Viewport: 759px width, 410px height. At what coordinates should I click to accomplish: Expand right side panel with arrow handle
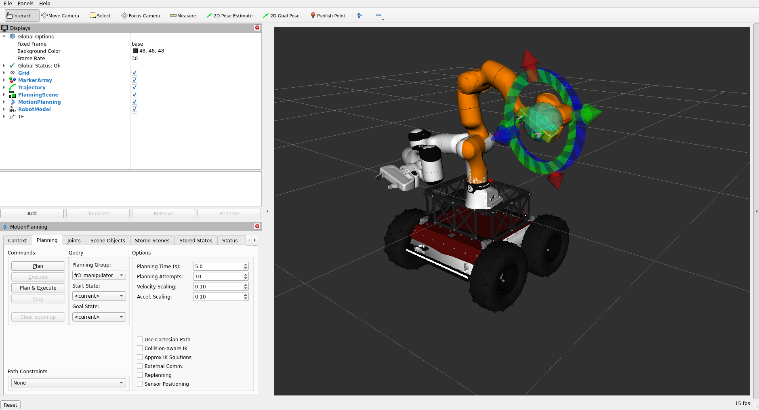[756, 211]
